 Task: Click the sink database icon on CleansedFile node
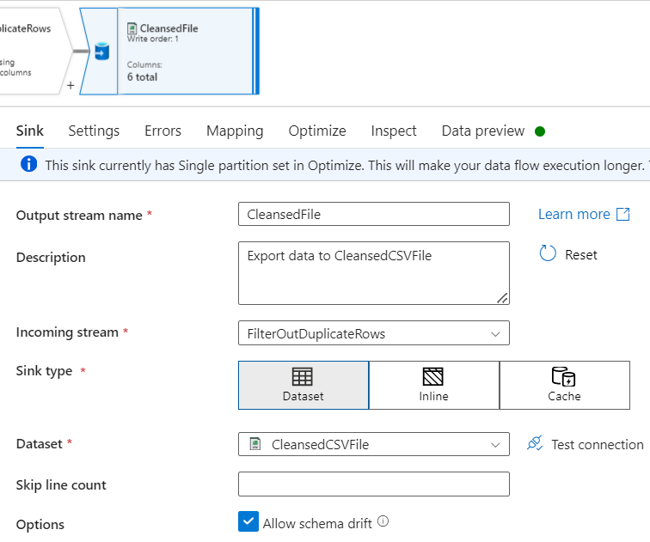[x=102, y=52]
